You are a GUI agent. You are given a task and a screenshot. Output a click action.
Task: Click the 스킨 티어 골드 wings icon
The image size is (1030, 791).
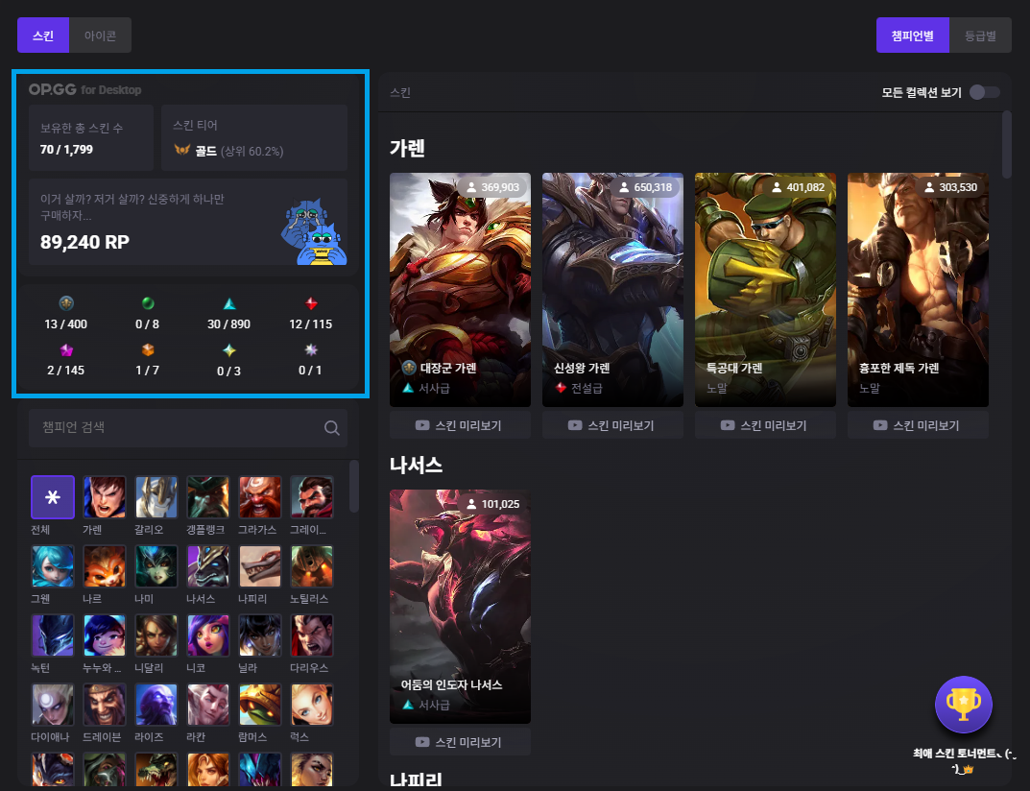tap(182, 150)
